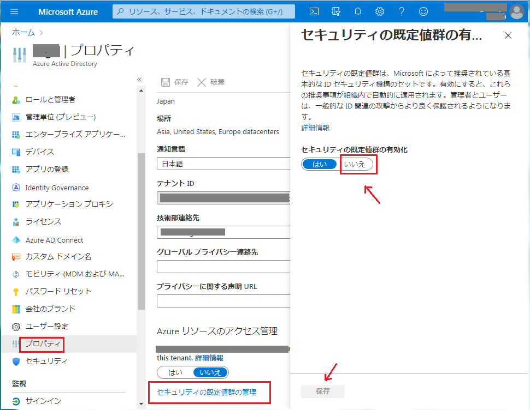Click the セキュリティ shield icon
Viewport: 530px width, 410px height.
point(16,361)
